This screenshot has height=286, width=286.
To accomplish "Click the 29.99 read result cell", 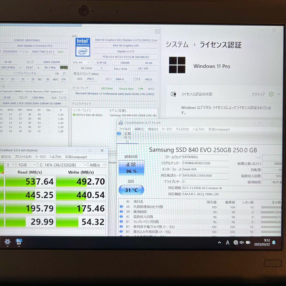I will tap(30, 221).
